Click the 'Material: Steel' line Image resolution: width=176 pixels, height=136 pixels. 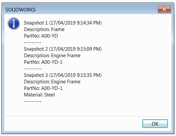39,95
